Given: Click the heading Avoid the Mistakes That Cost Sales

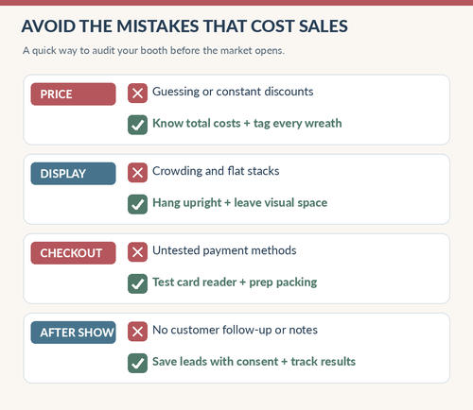Looking at the screenshot, I should 184,26.
